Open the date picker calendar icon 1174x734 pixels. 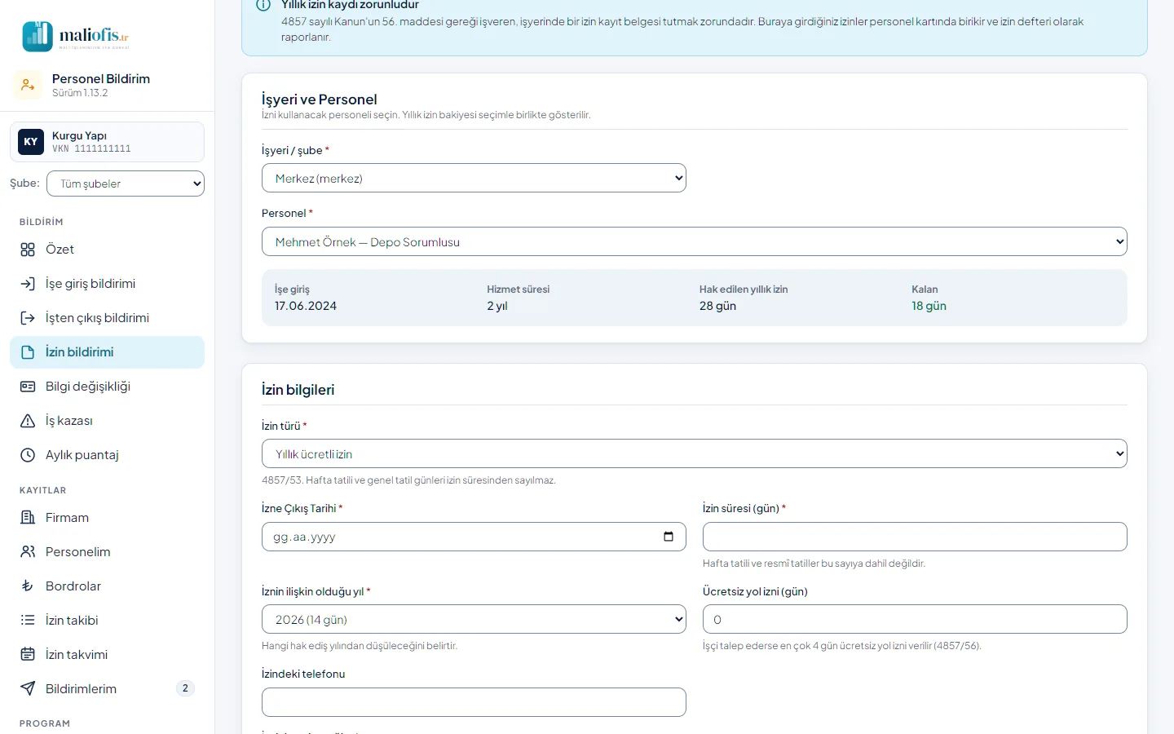669,537
